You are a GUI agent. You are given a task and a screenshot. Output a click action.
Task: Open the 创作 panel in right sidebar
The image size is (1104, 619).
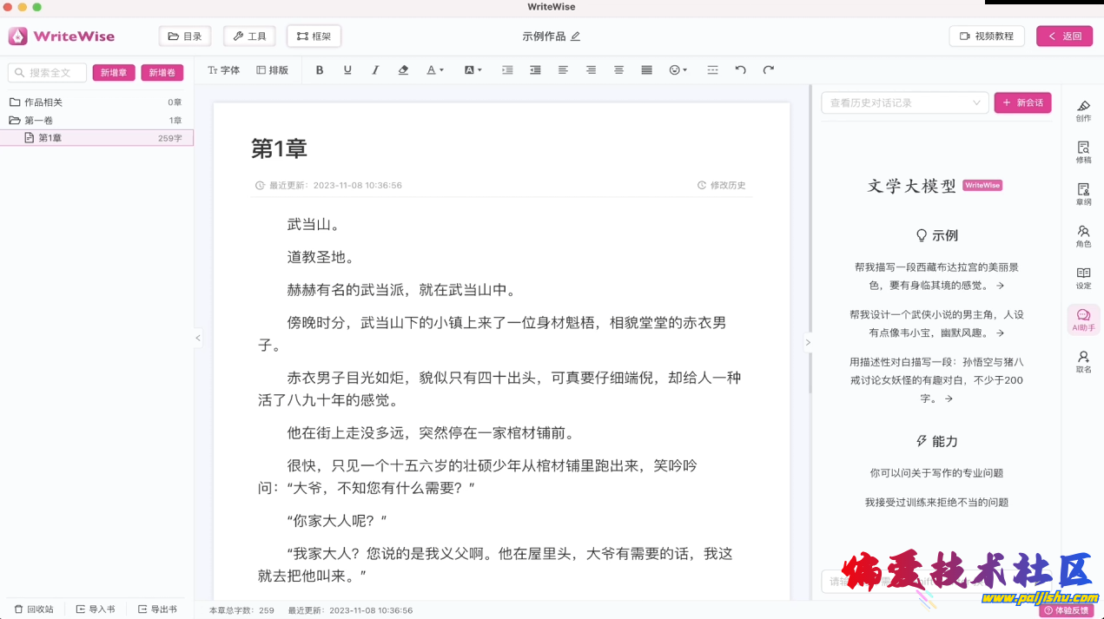click(1083, 110)
